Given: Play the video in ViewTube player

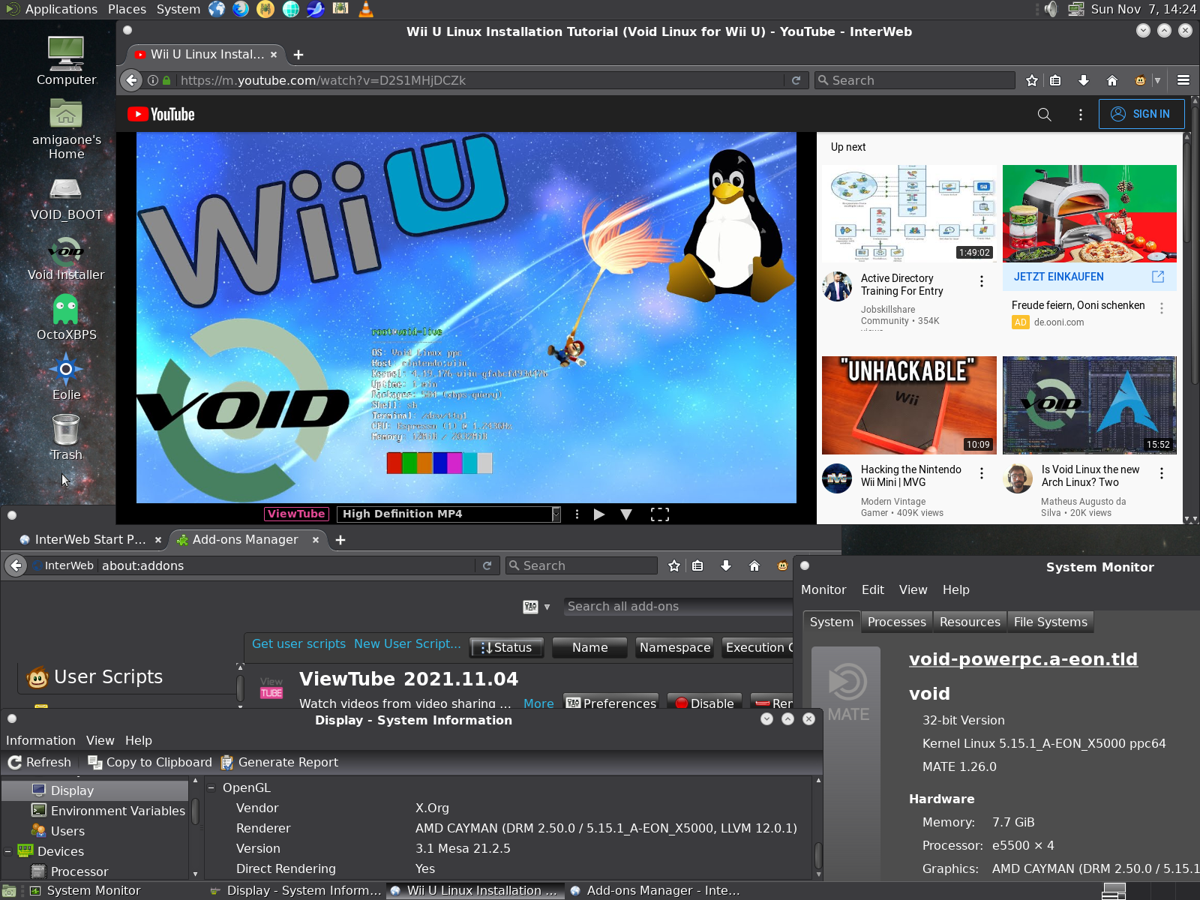Looking at the screenshot, I should 599,514.
